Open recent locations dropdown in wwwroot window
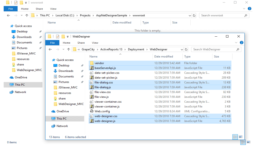Viewport: 254px width, 146px height. 21,16
